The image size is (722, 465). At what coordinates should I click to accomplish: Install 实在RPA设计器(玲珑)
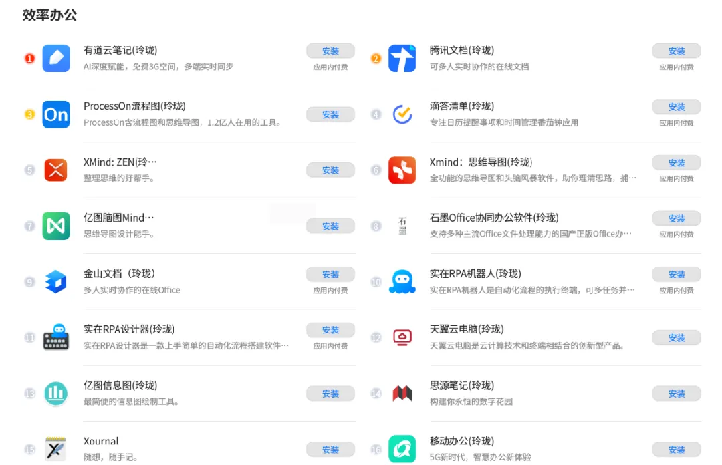coord(331,330)
